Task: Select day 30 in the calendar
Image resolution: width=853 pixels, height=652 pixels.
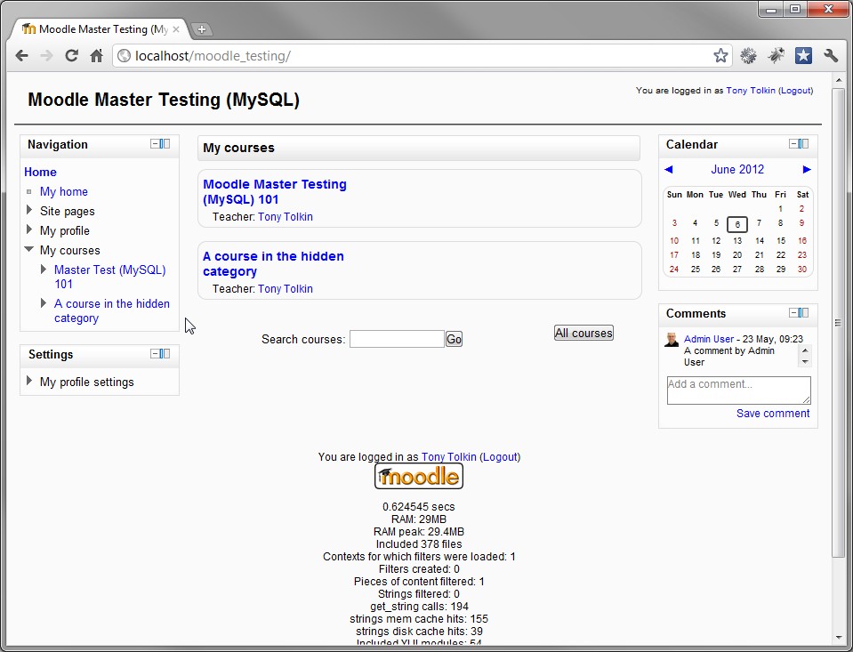Action: click(802, 269)
